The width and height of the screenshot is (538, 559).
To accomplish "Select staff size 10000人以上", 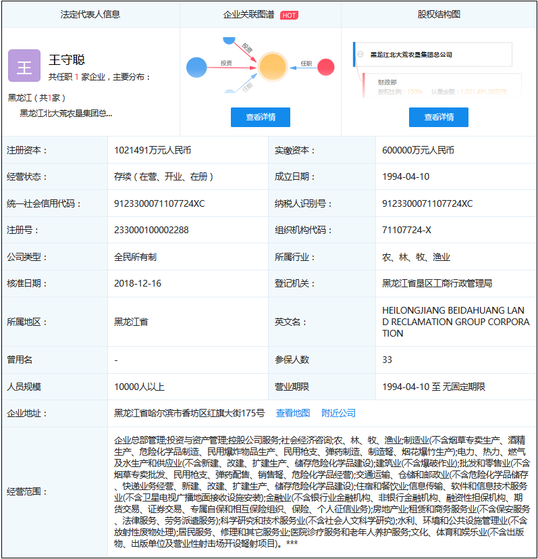I will tap(139, 387).
